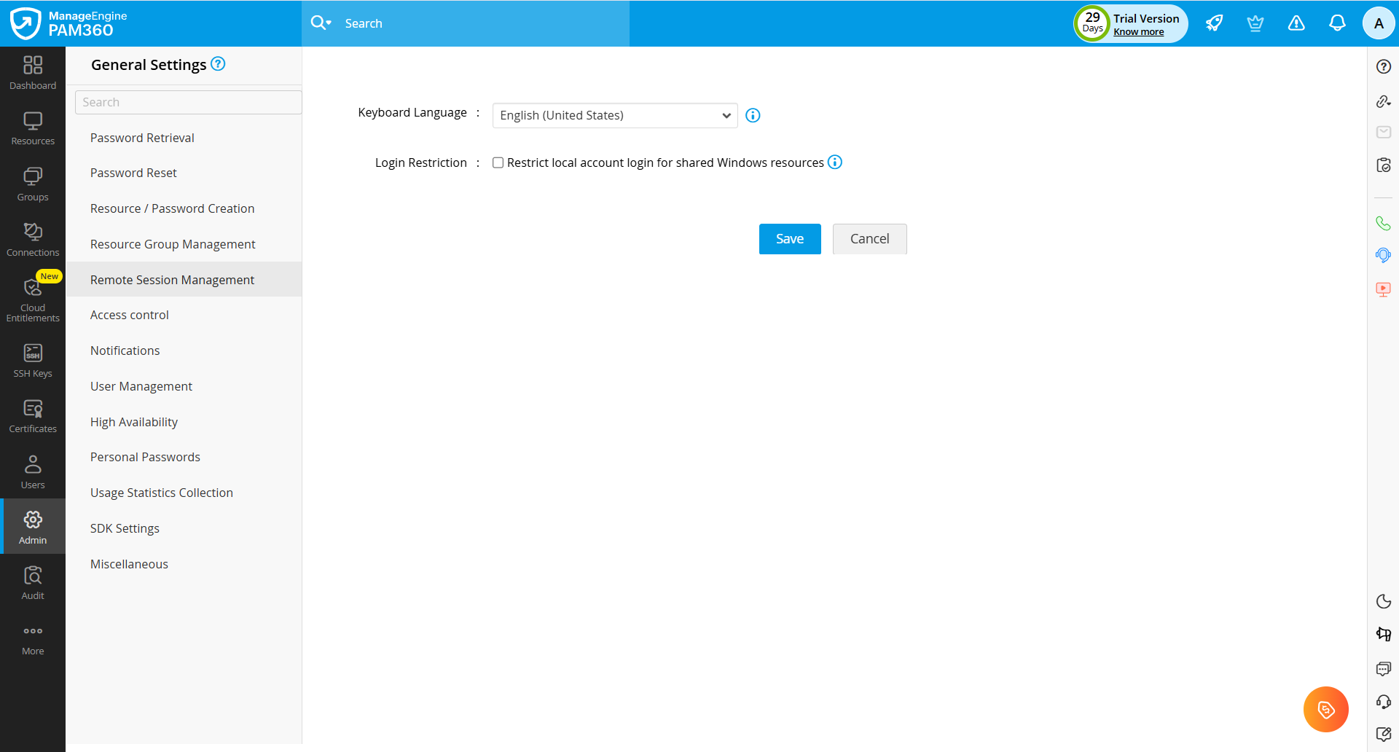Click the video play icon in right panel
The image size is (1399, 752).
pos(1384,289)
